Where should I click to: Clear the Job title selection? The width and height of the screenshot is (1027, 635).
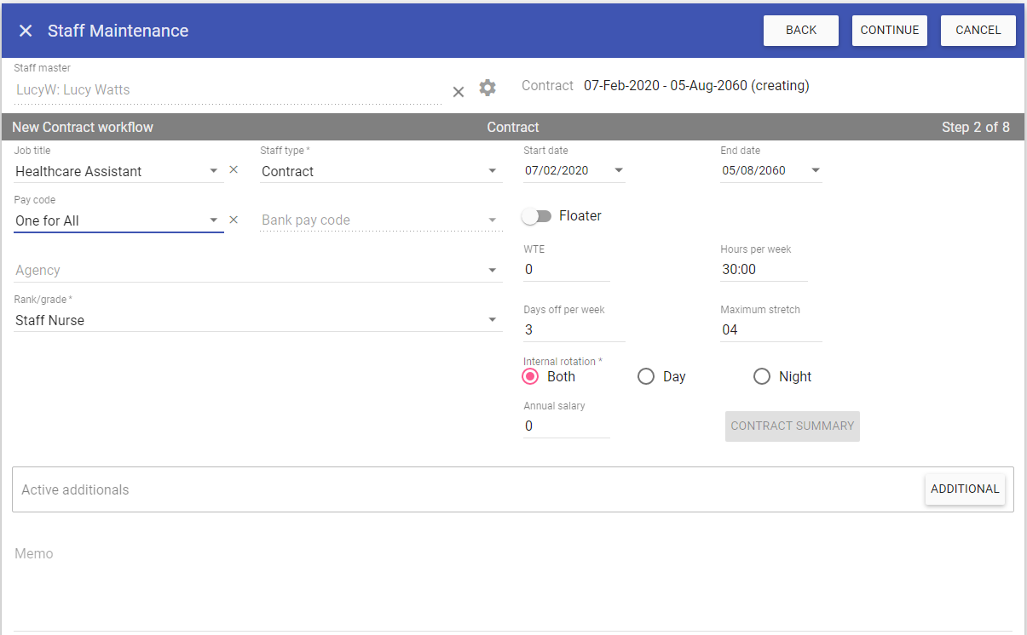click(x=234, y=170)
